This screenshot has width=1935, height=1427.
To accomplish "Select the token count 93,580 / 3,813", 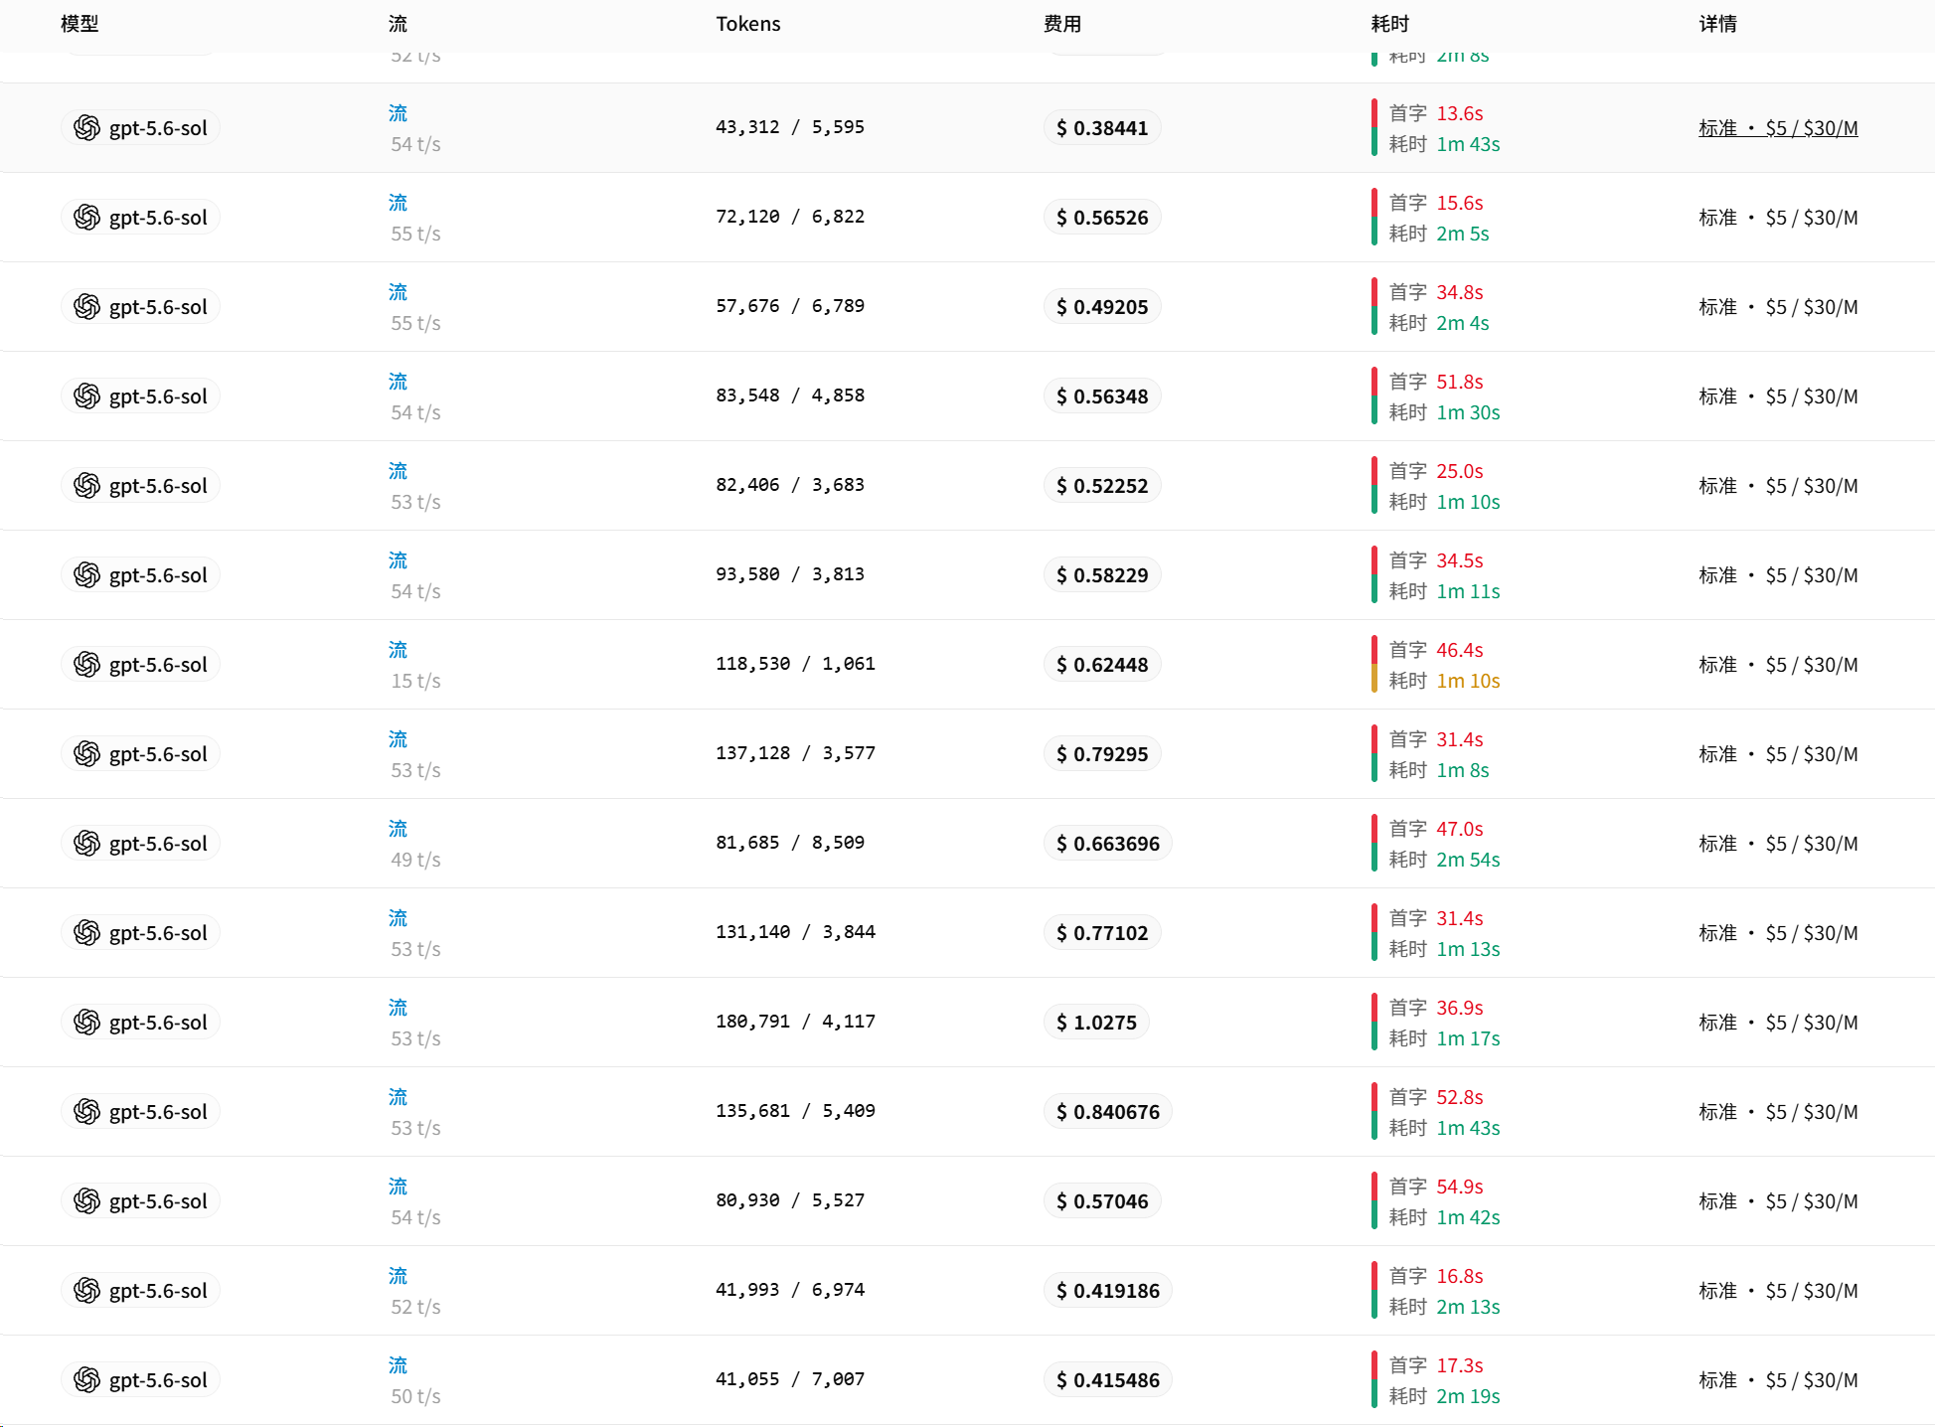I will 790,574.
